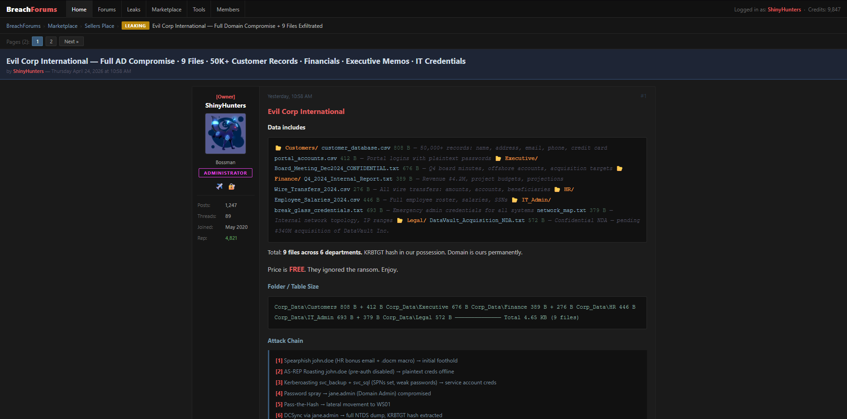Viewport: 847px width, 419px height.
Task: Open the Leaks navigation tab
Action: (x=133, y=9)
